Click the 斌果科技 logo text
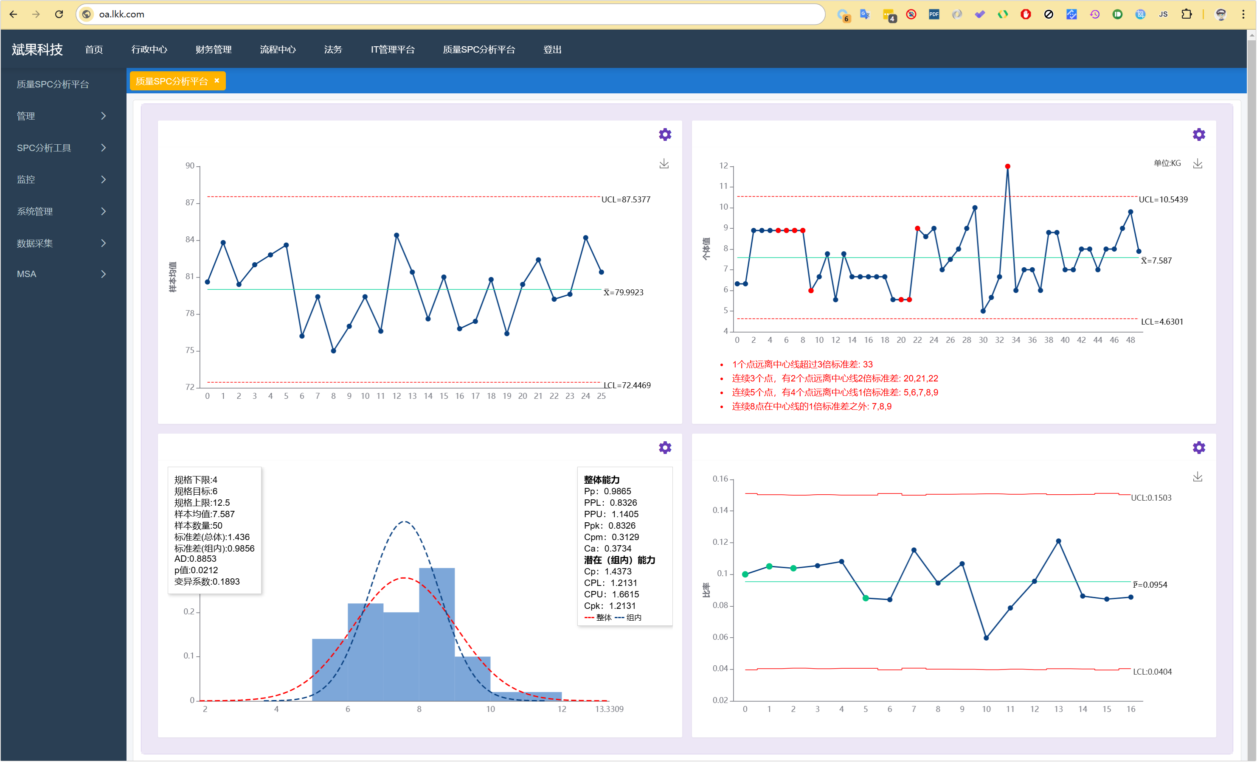This screenshot has width=1257, height=762. click(x=37, y=50)
